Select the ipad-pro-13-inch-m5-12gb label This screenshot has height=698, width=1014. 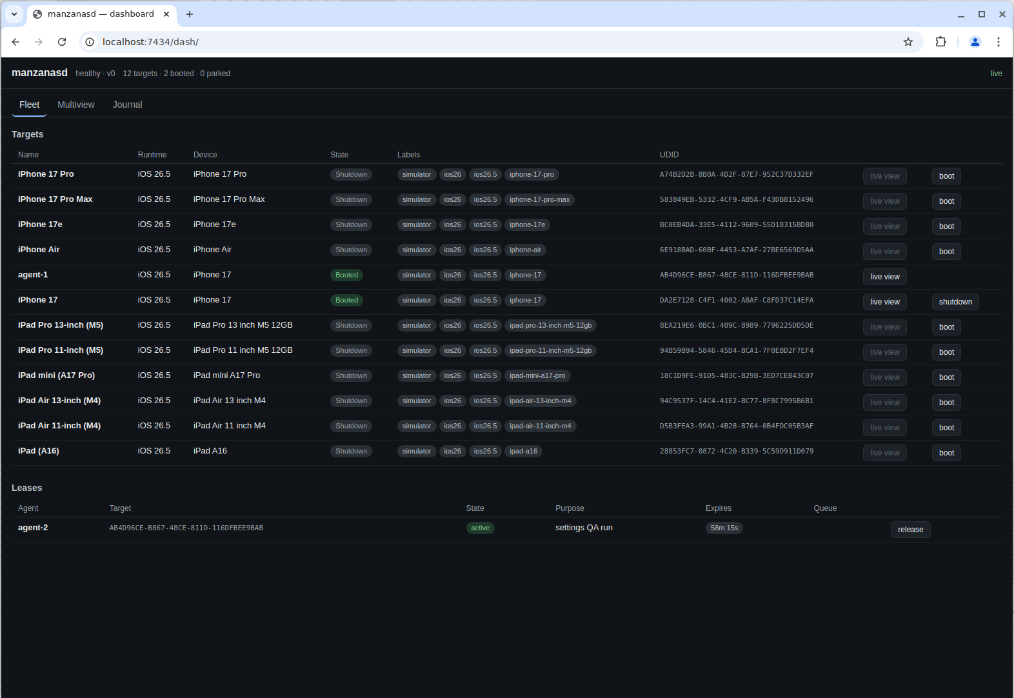coord(550,326)
